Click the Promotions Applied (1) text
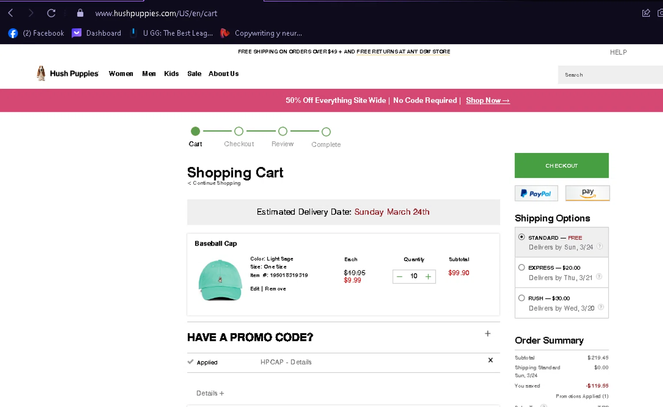The height and width of the screenshot is (407, 663). point(582,396)
